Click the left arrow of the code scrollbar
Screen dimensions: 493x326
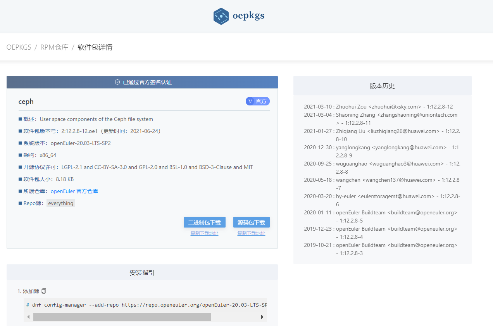[28, 317]
